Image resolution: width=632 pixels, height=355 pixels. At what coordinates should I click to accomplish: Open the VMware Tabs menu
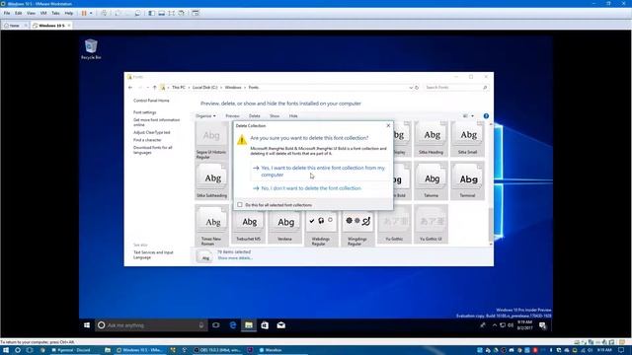pos(55,13)
